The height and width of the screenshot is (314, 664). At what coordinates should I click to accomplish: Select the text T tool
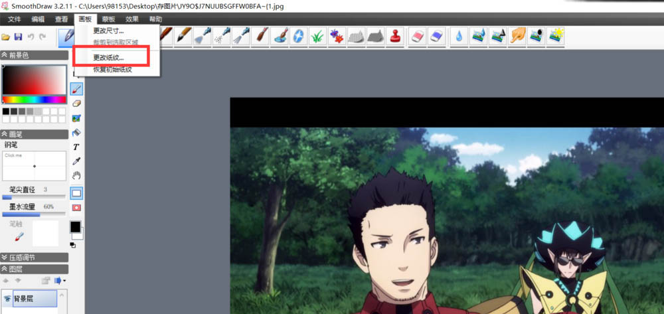76,147
